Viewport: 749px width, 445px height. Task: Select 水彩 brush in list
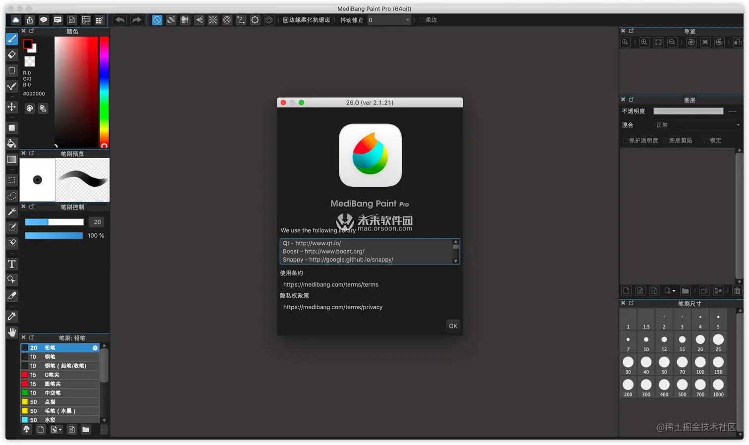click(60, 420)
